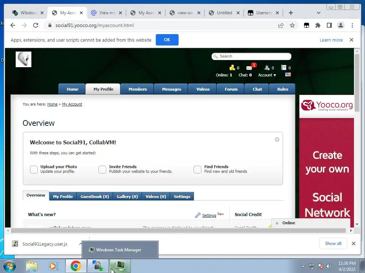Change language with the US flag icon
Viewport: 365px width, 273px height.
pos(288,75)
